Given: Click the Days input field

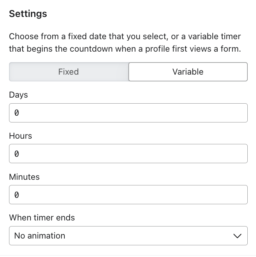Looking at the screenshot, I should click(x=128, y=113).
